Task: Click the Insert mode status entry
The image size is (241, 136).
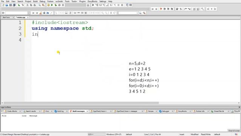Action: [182, 134]
